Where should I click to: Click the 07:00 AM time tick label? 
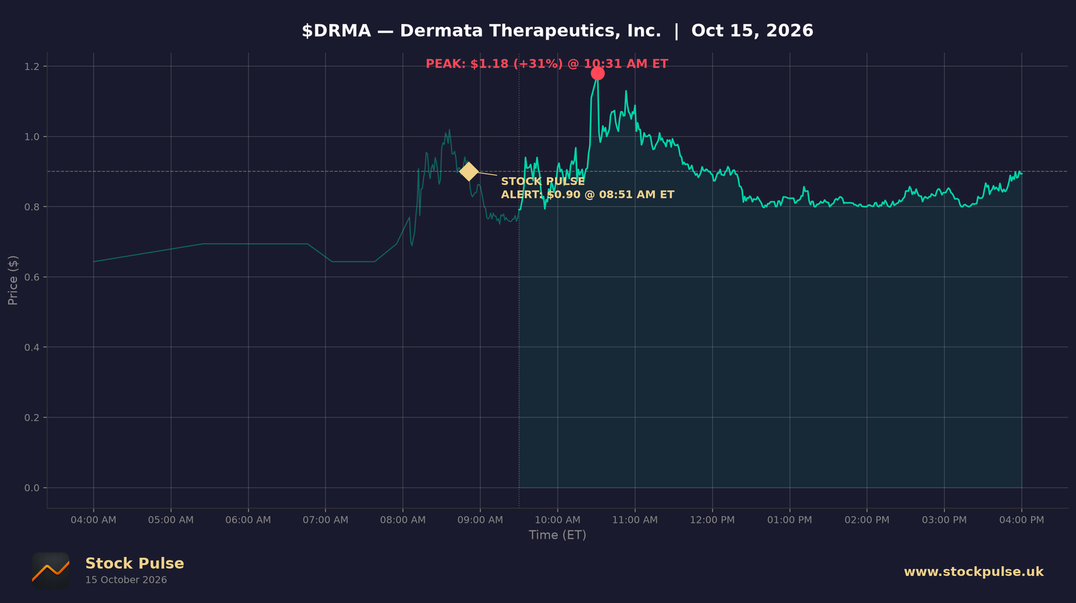pyautogui.click(x=325, y=520)
